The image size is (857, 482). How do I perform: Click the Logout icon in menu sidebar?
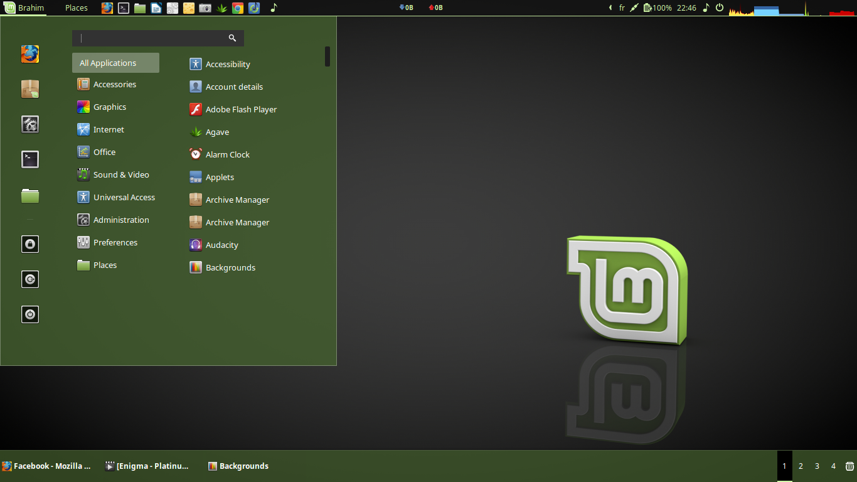click(x=30, y=279)
